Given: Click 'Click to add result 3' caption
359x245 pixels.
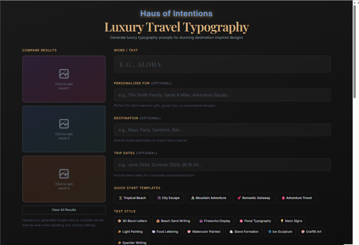Looking at the screenshot, I should 64,186.
